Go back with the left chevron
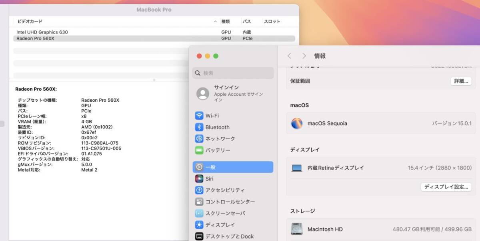Image resolution: width=480 pixels, height=241 pixels. pyautogui.click(x=290, y=56)
